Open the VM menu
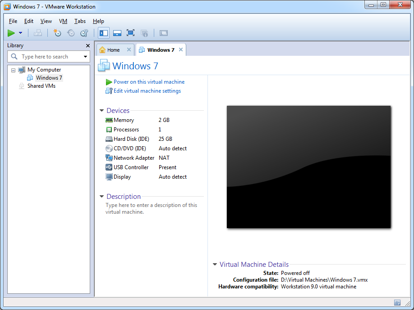 63,21
